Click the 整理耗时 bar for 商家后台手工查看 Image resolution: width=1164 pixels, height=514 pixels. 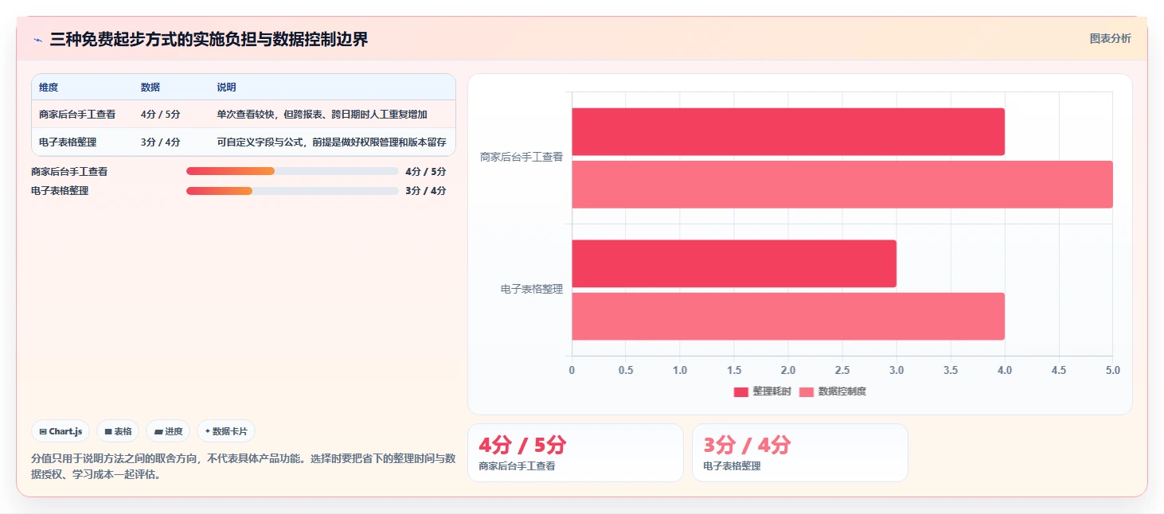(x=788, y=132)
